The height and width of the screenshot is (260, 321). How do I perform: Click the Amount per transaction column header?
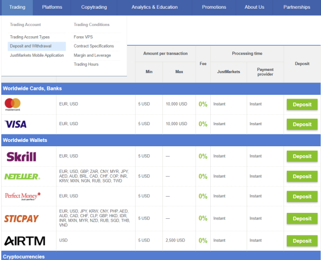tap(165, 54)
